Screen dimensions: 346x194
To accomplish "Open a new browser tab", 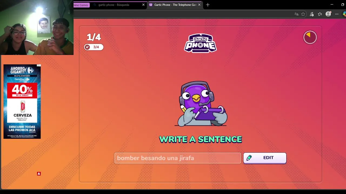I will [x=208, y=5].
